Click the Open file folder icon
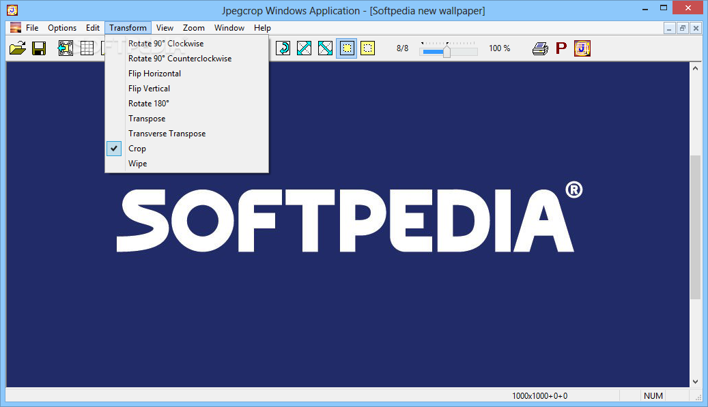 18,48
